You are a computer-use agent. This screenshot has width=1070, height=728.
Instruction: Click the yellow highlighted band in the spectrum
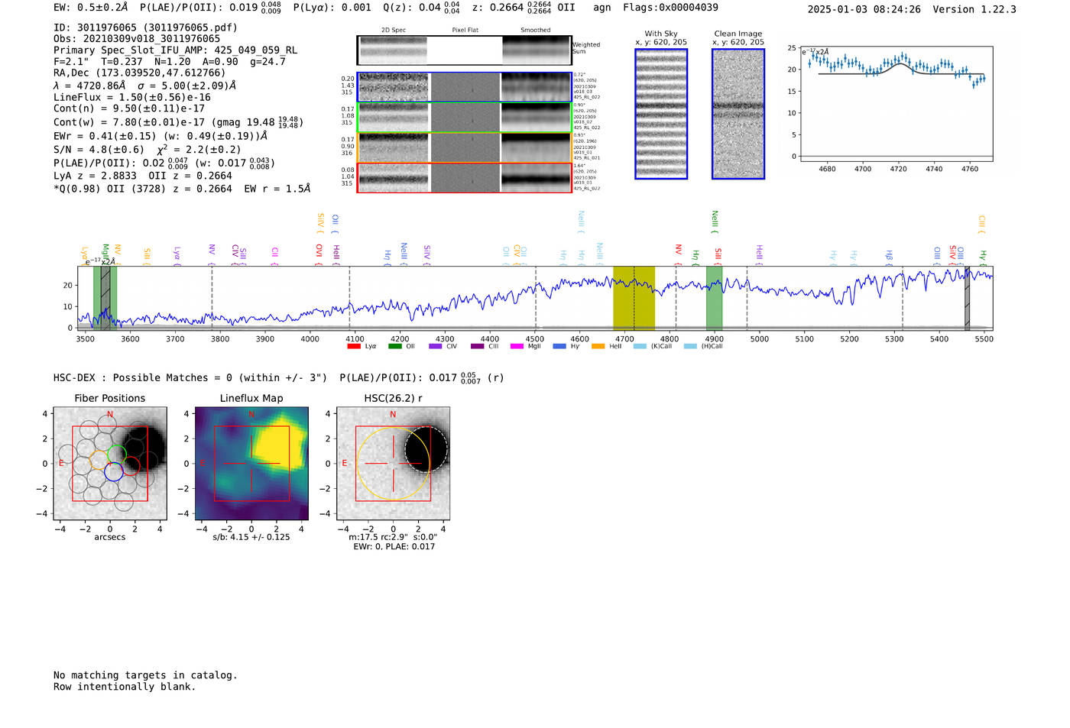pos(634,297)
